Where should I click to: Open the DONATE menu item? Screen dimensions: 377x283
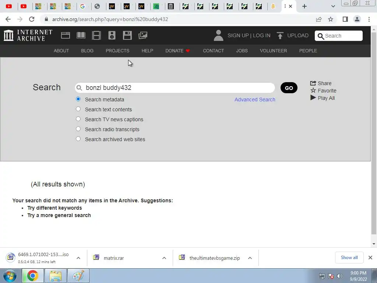coord(178,51)
